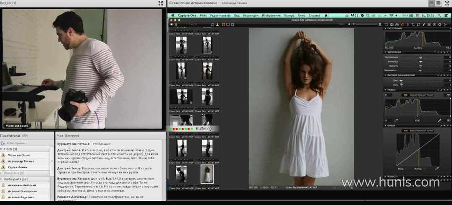Select participant Алексей Федченко
Viewport: 452px width, 205px height.
pyautogui.click(x=22, y=197)
